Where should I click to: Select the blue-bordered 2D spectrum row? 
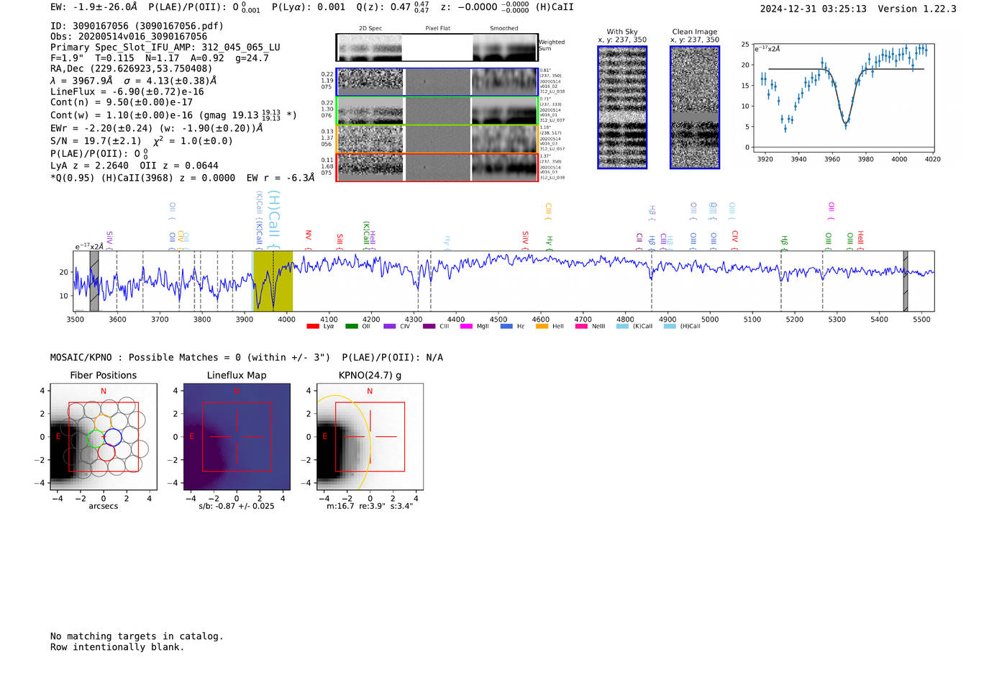tap(437, 82)
